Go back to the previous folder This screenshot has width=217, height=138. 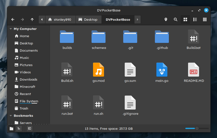13,19
